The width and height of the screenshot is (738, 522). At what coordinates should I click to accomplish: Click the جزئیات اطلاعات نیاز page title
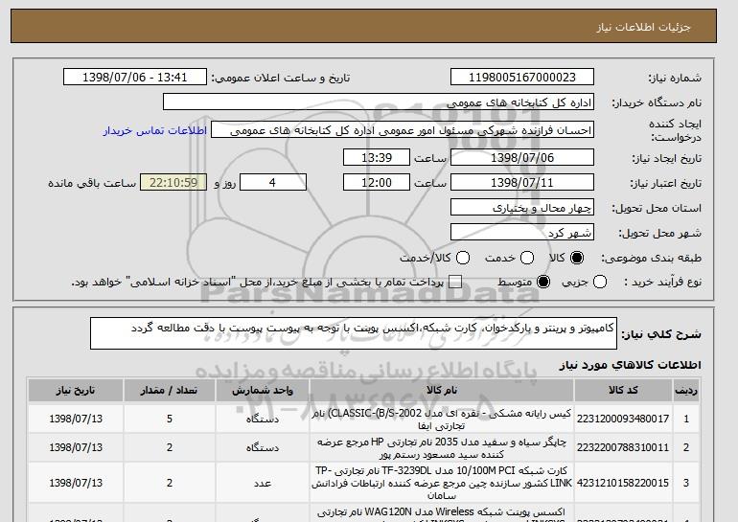coord(643,27)
